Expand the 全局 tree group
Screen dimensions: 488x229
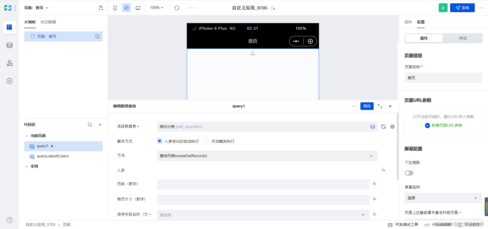(x=27, y=167)
